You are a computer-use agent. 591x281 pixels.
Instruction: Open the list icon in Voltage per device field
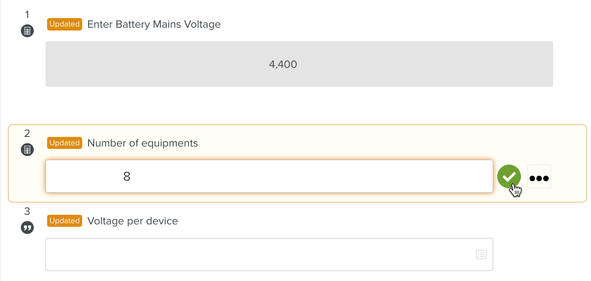481,254
